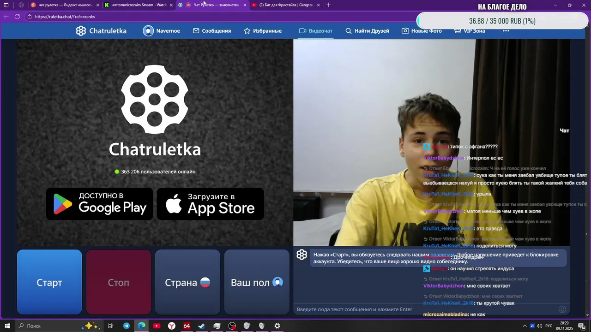Open Yandex Browser from the taskbar

172,326
